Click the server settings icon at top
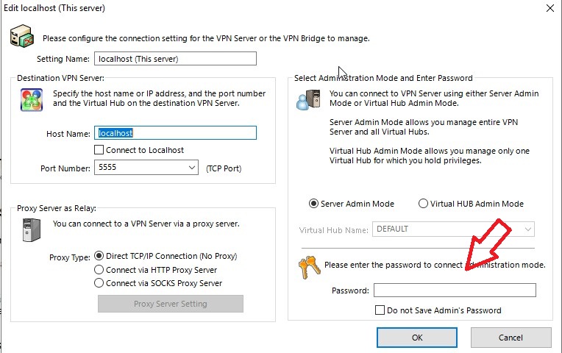This screenshot has width=562, height=353. click(21, 36)
